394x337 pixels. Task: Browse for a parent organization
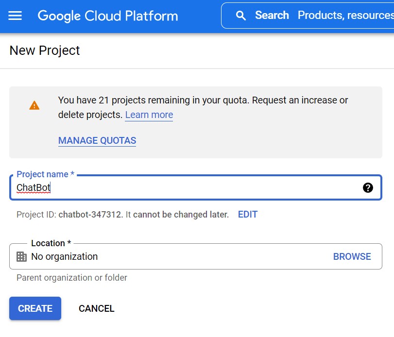click(352, 257)
